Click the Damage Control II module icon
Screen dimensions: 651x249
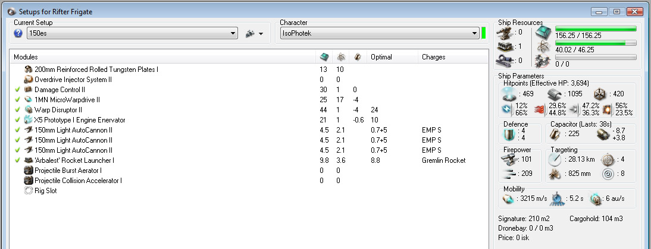[28, 90]
